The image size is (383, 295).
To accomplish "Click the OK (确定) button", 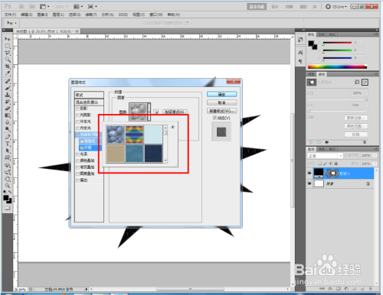I will click(221, 94).
